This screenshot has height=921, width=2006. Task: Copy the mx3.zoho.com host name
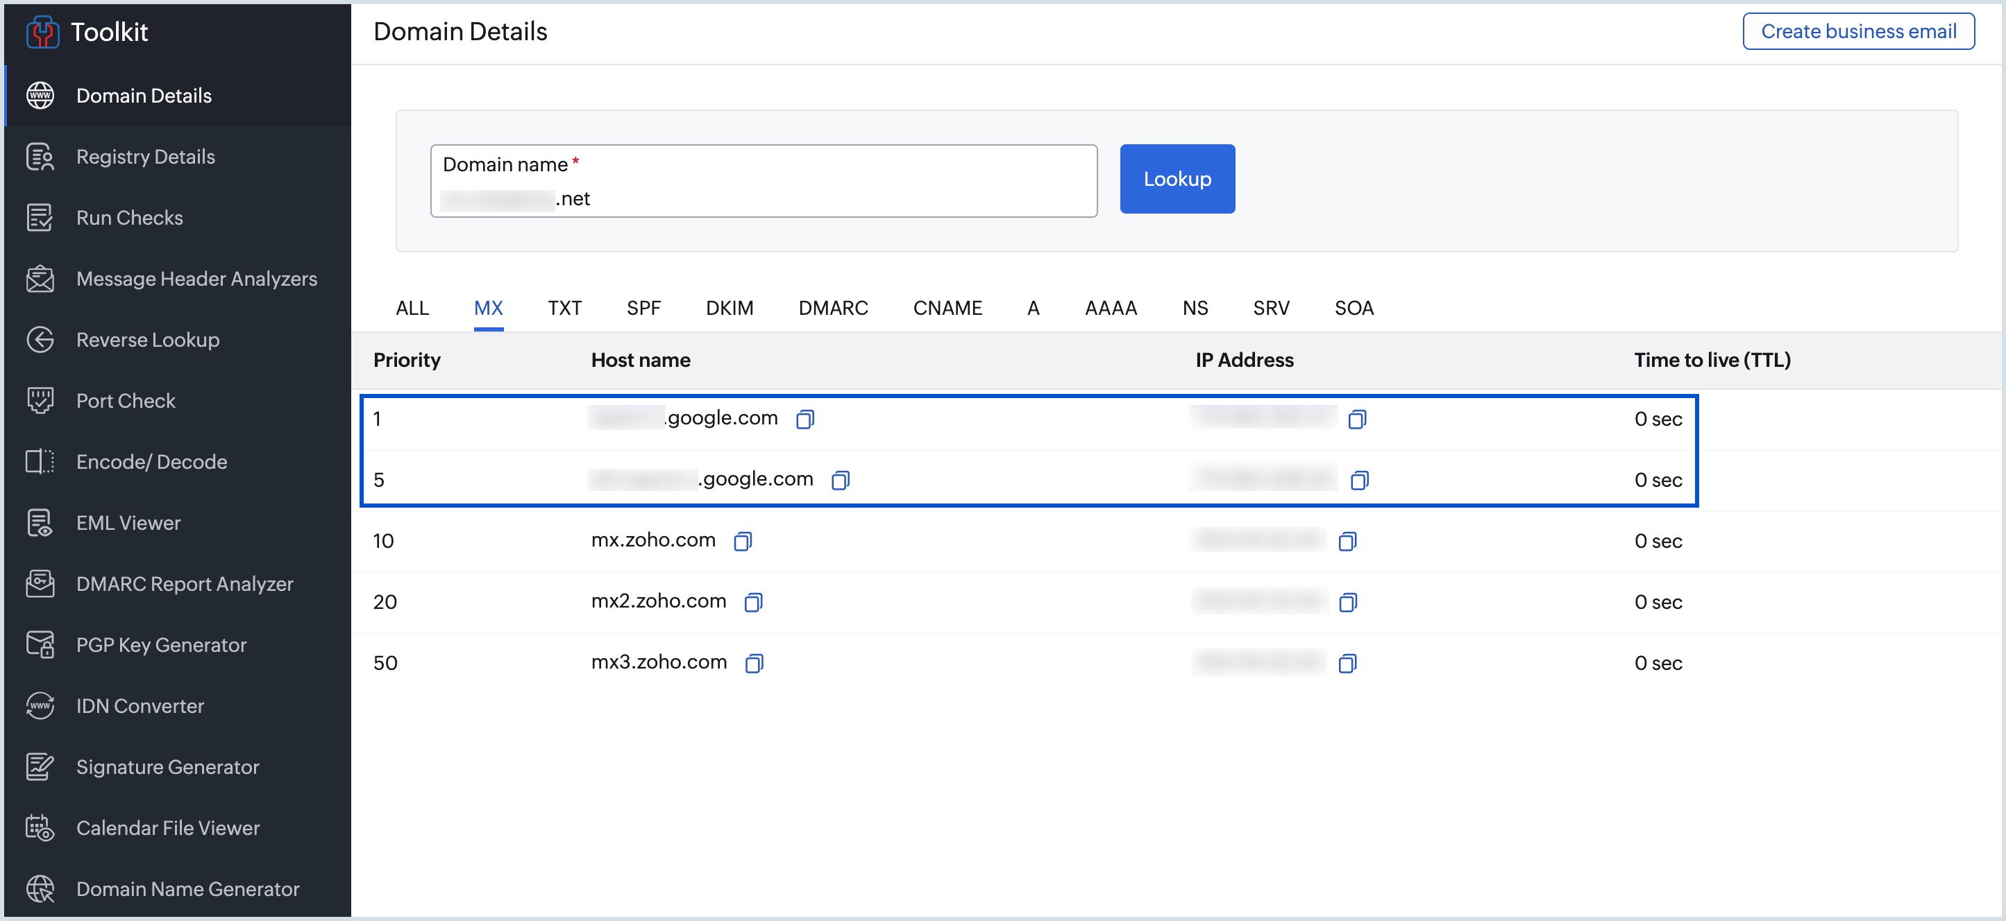(x=754, y=664)
